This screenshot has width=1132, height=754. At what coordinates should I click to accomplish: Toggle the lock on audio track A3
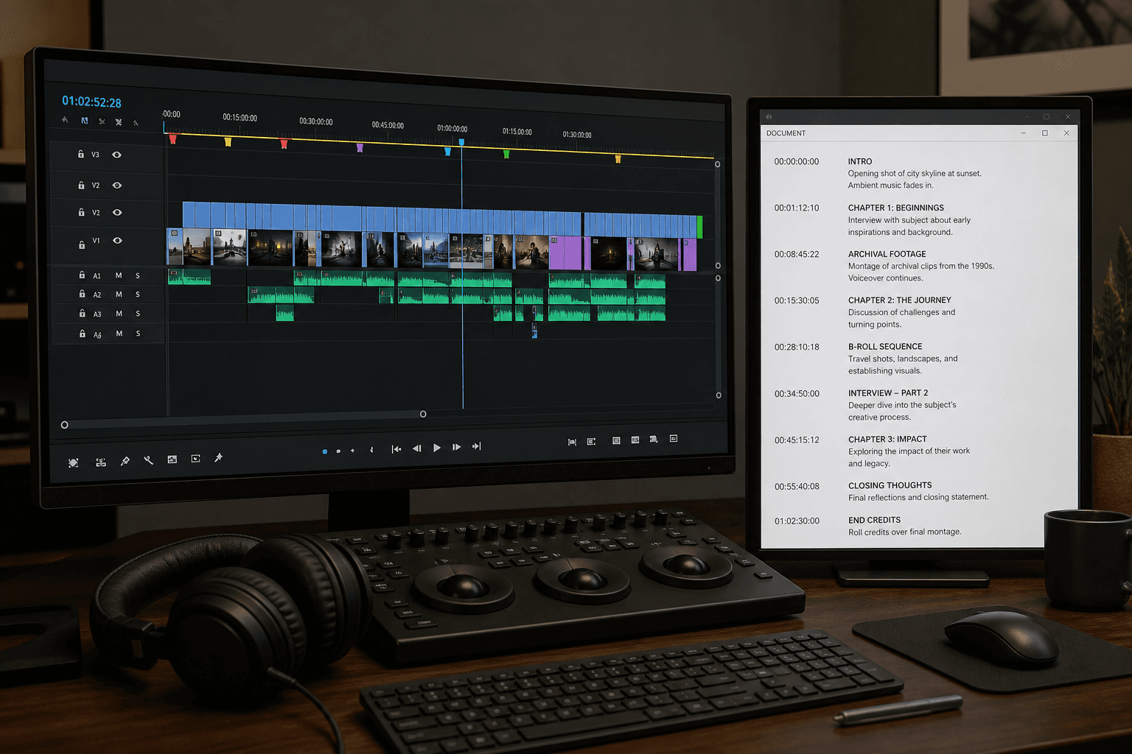click(x=82, y=313)
